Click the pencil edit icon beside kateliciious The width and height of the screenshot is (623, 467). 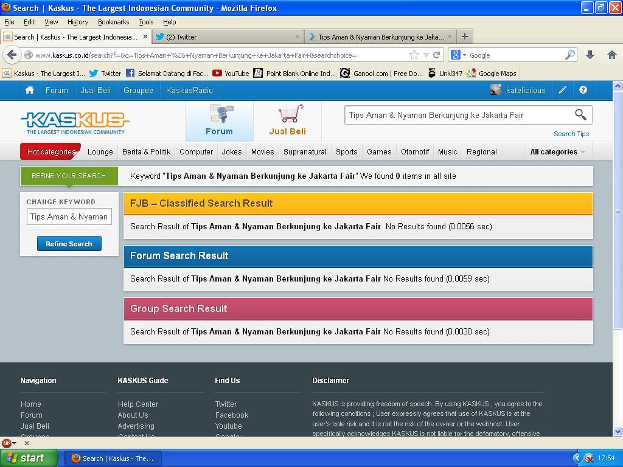tap(562, 90)
